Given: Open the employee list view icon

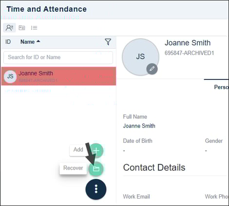Looking at the screenshot, I should 9,28.
